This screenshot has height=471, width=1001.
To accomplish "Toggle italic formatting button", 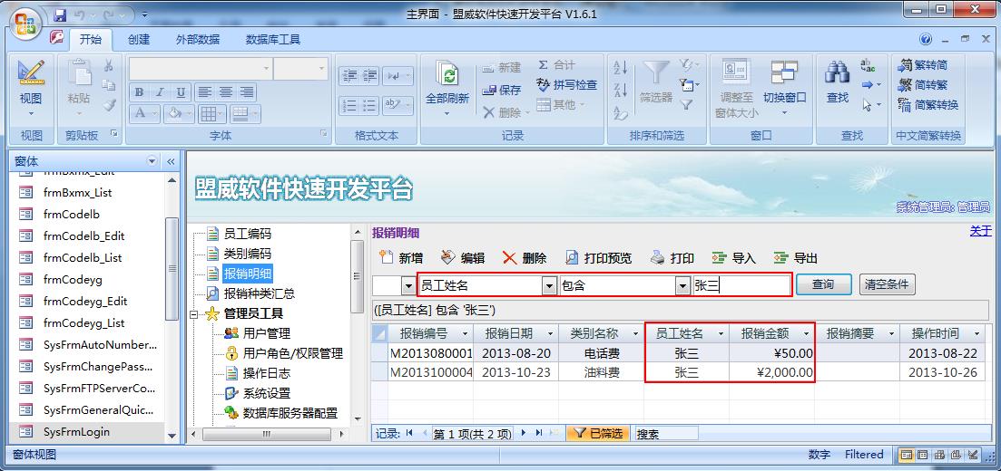I will coord(160,91).
